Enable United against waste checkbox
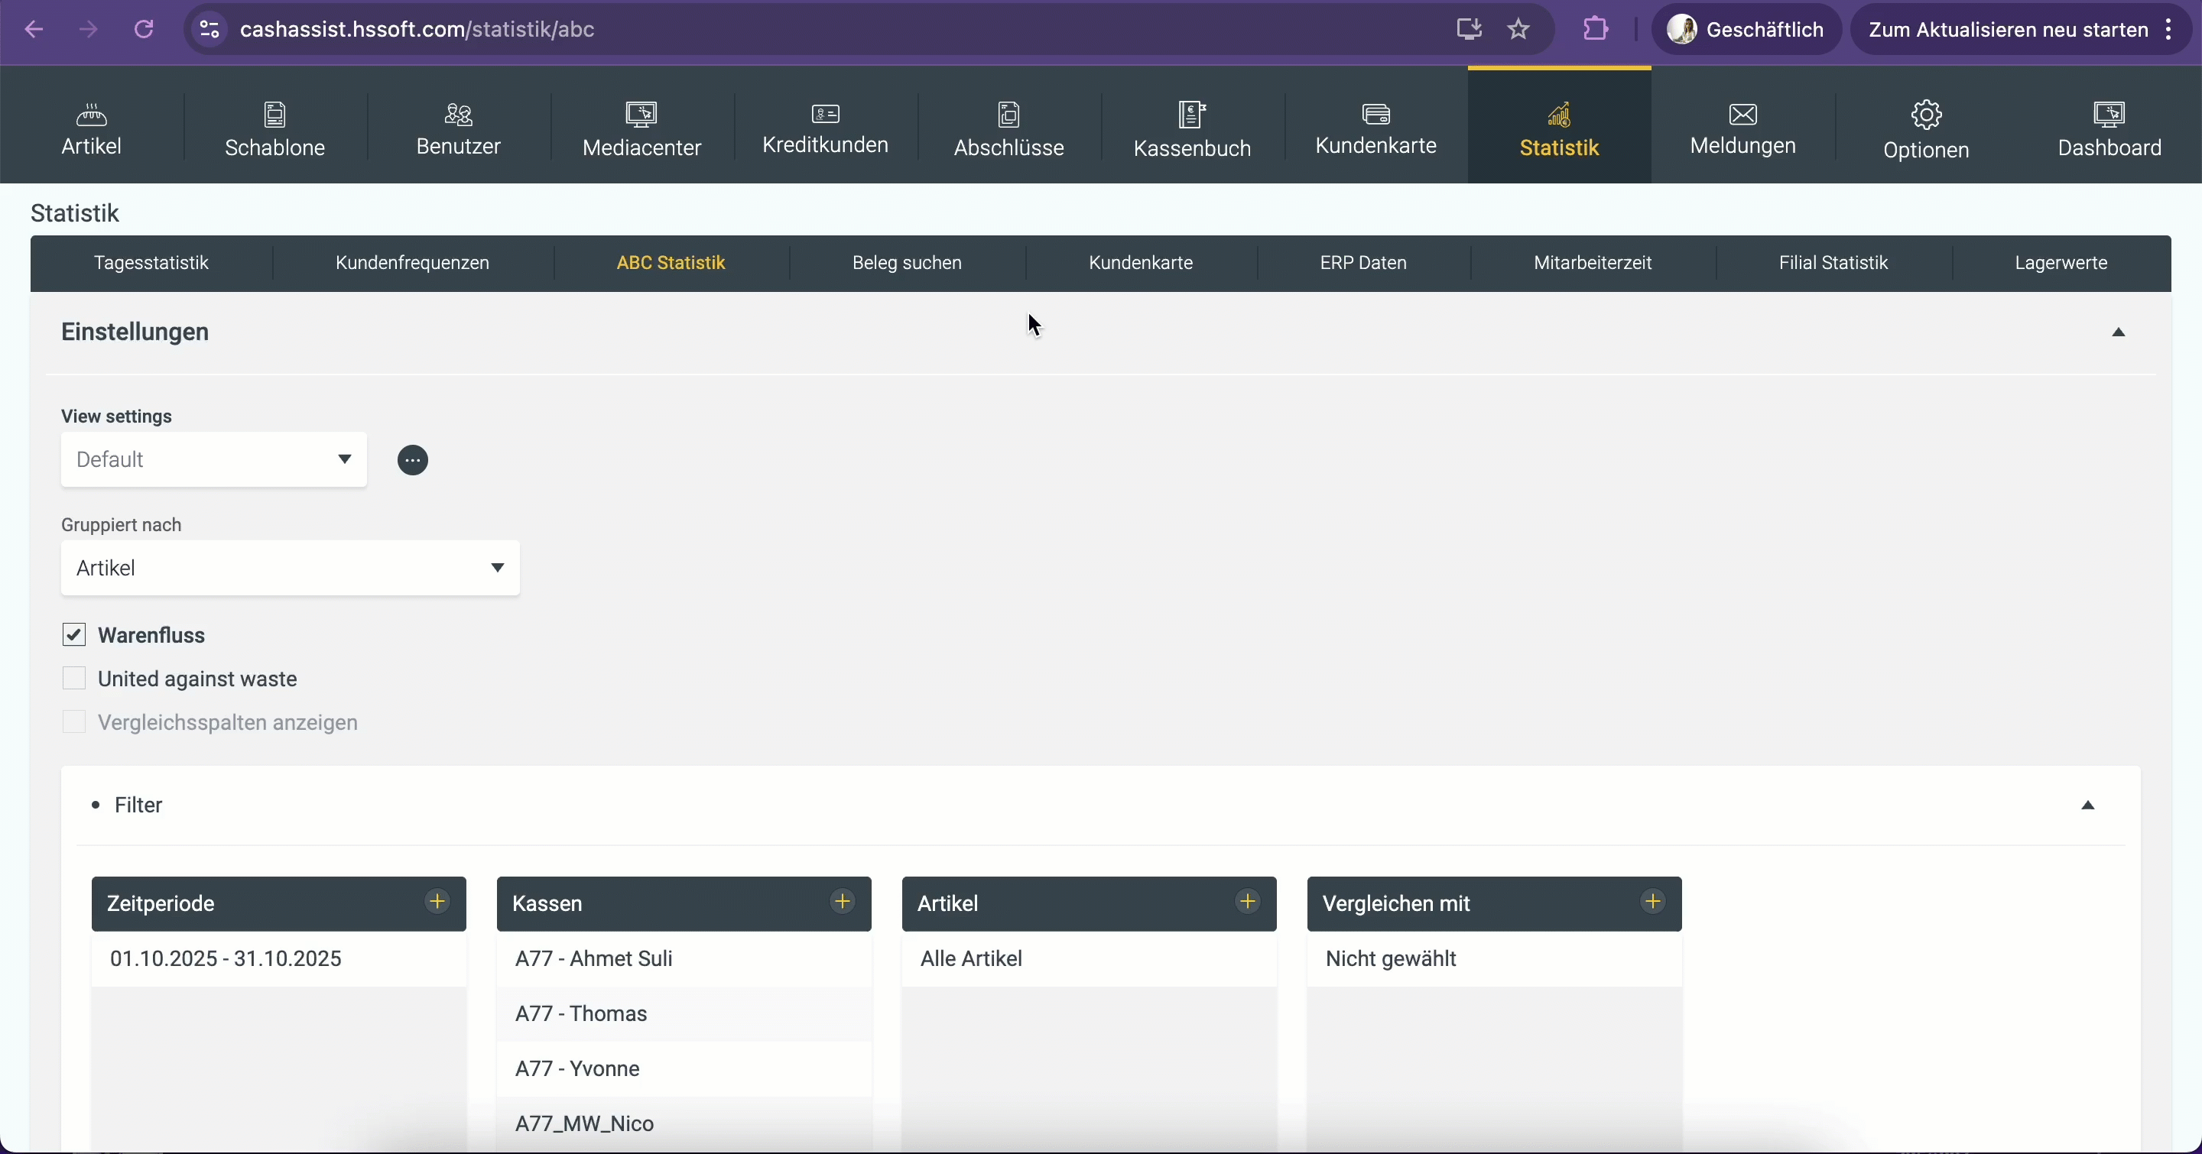 [74, 678]
